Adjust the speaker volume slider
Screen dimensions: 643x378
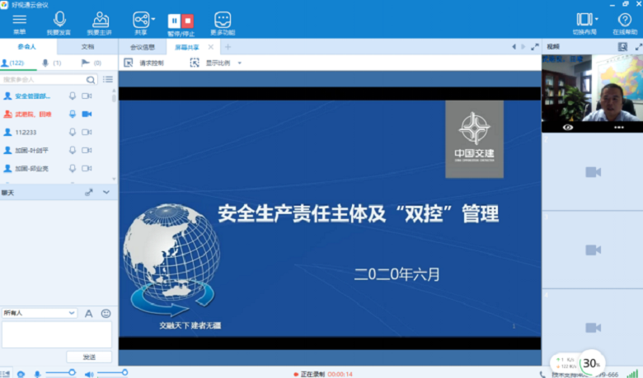(110, 373)
